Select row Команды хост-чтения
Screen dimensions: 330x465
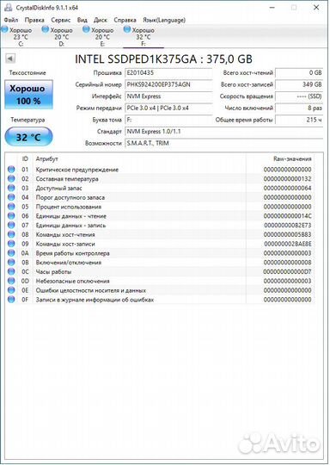coord(160,234)
